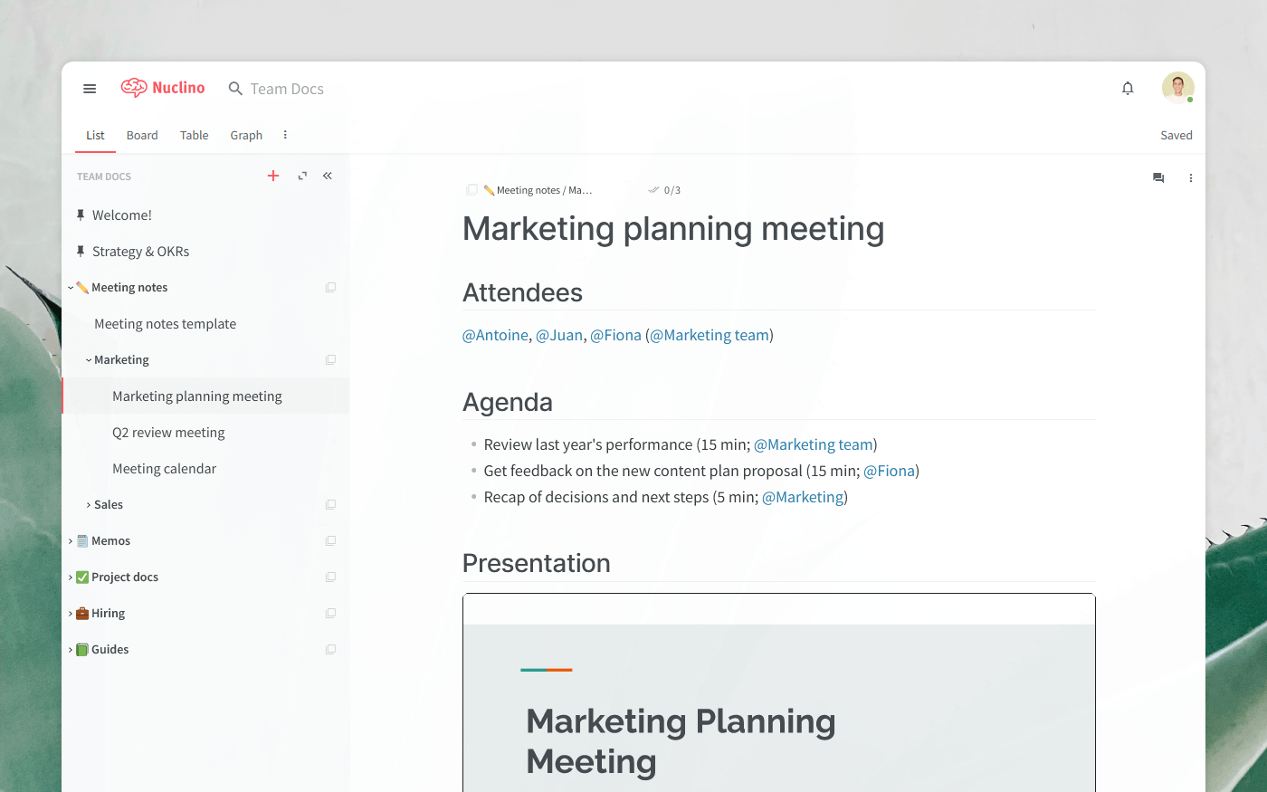
Task: Click the Nuclino logo
Action: point(163,88)
